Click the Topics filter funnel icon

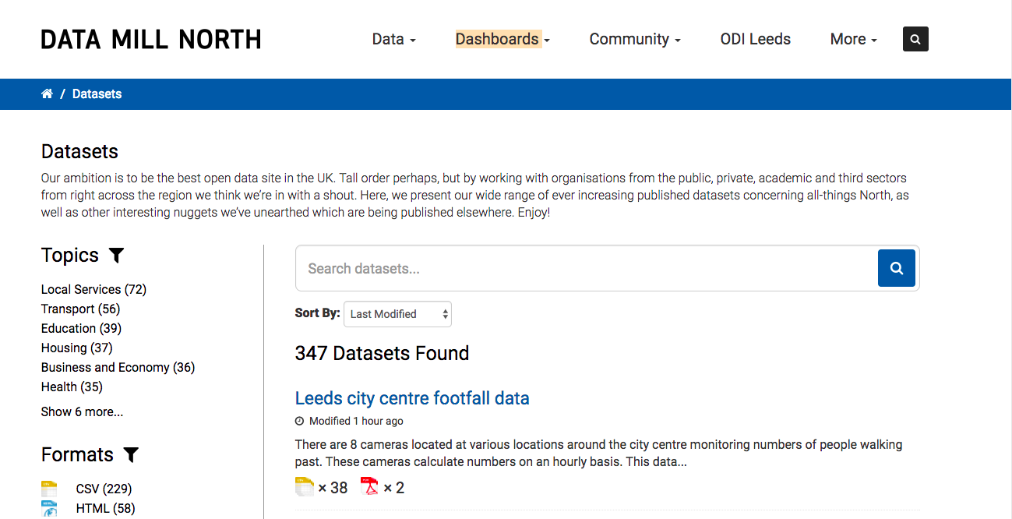(x=116, y=255)
